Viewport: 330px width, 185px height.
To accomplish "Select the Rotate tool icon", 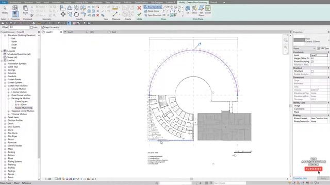I will pos(76,14).
